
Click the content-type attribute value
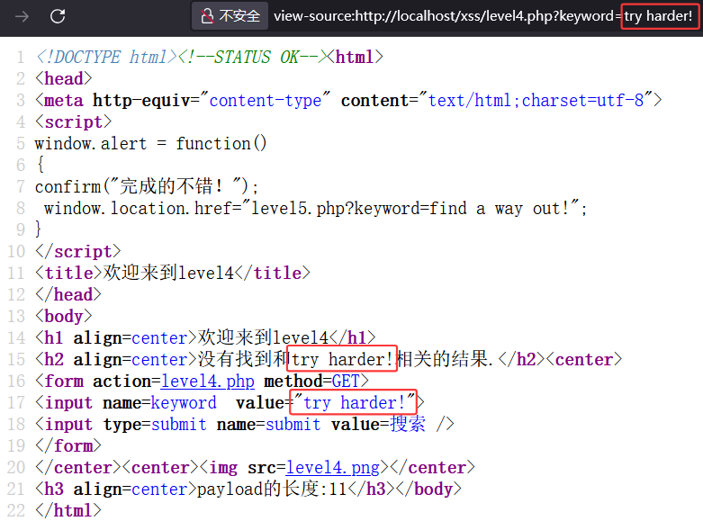coord(265,101)
